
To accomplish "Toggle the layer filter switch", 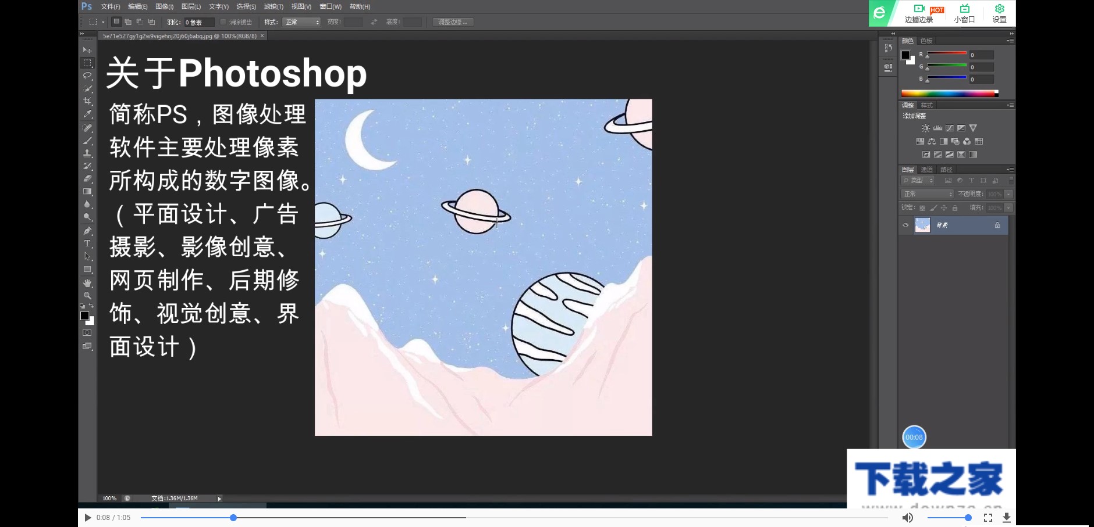I will click(1011, 180).
